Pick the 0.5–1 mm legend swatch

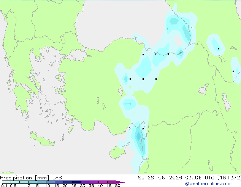click(x=15, y=182)
